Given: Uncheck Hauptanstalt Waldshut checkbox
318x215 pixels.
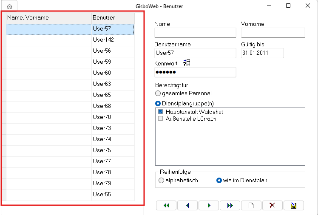Looking at the screenshot, I should pyautogui.click(x=160, y=112).
